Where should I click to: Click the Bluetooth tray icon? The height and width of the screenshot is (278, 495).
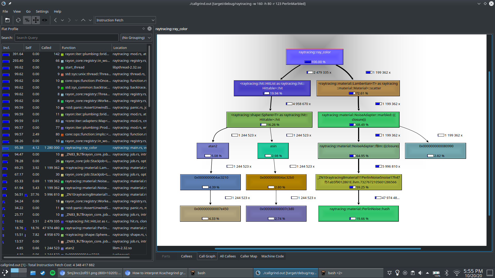[x=447, y=273]
